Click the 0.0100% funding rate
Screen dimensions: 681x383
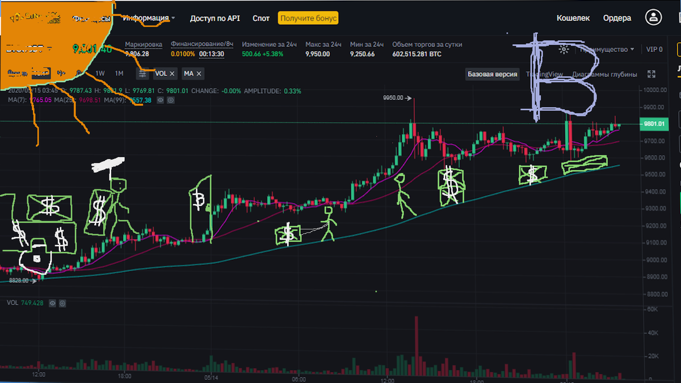pyautogui.click(x=183, y=54)
